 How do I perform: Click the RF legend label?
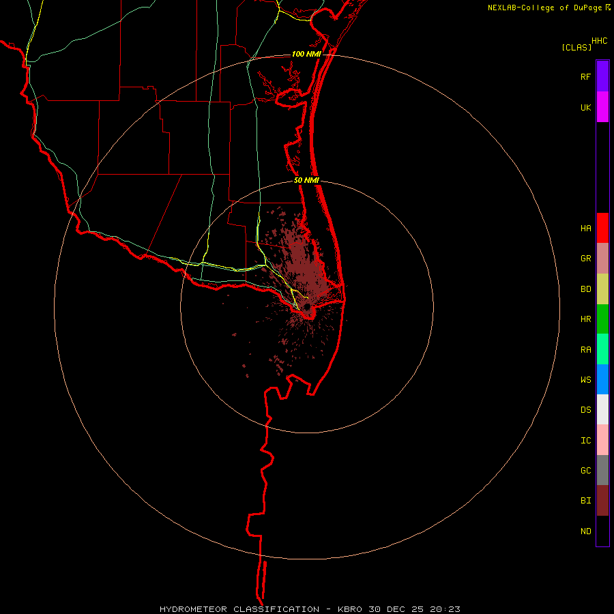point(585,76)
